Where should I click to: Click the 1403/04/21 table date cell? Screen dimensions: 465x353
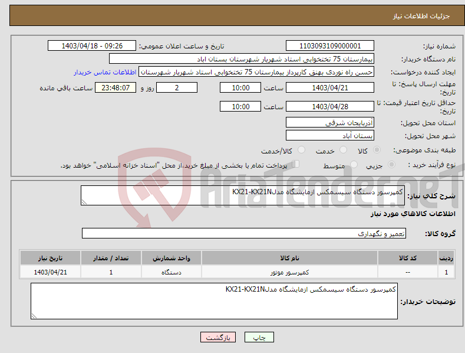coord(51,272)
